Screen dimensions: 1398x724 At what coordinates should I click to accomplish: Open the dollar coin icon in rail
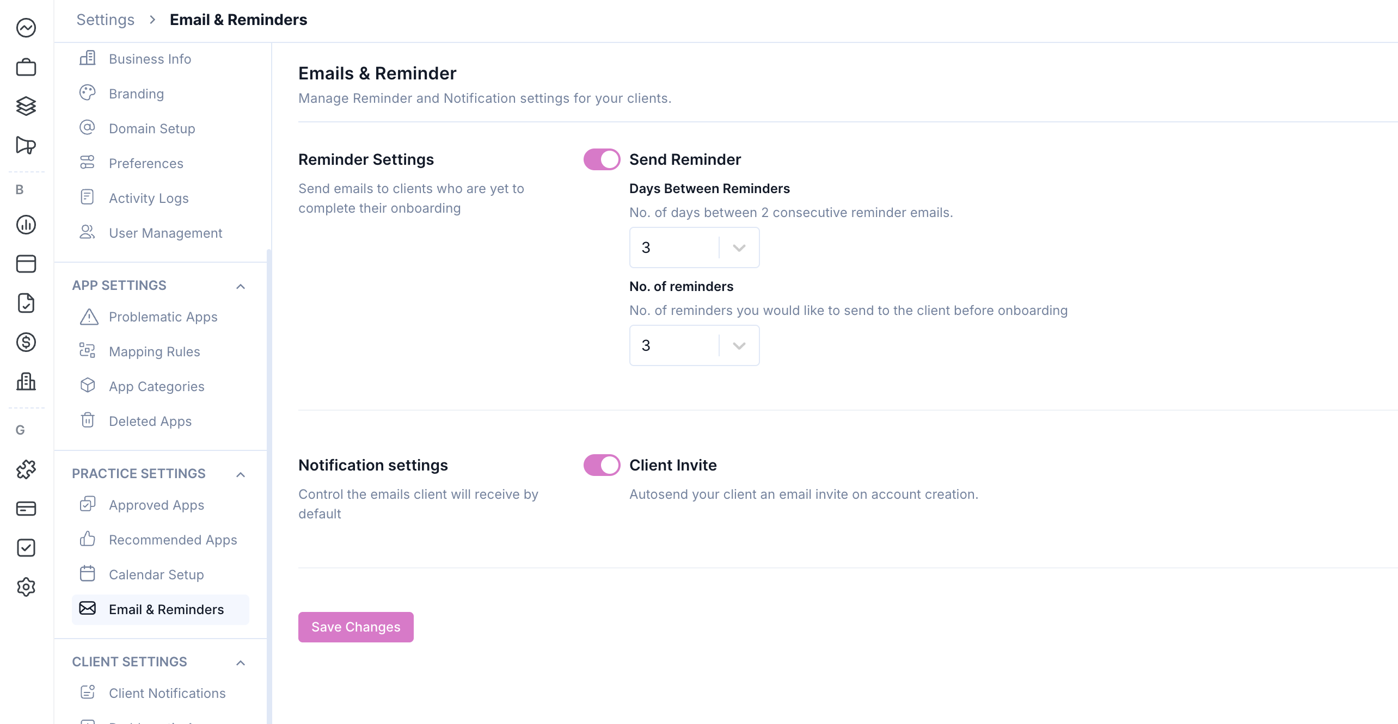(x=26, y=342)
